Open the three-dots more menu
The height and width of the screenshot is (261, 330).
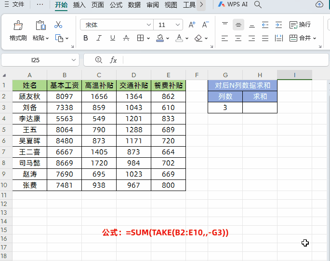click(x=40, y=4)
